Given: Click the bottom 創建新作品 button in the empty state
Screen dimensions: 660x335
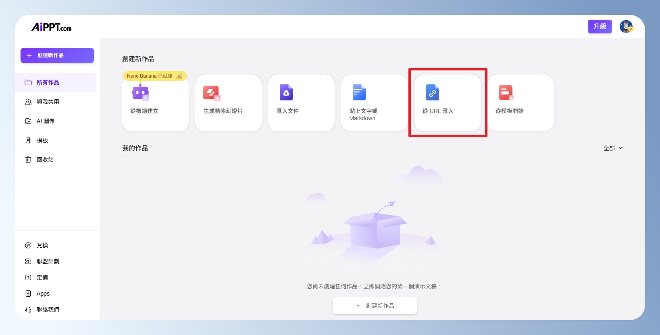Looking at the screenshot, I should pyautogui.click(x=375, y=306).
